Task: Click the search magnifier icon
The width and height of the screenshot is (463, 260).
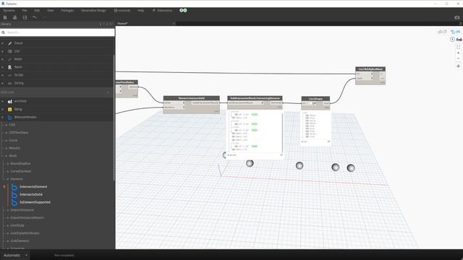Action: coord(3,32)
